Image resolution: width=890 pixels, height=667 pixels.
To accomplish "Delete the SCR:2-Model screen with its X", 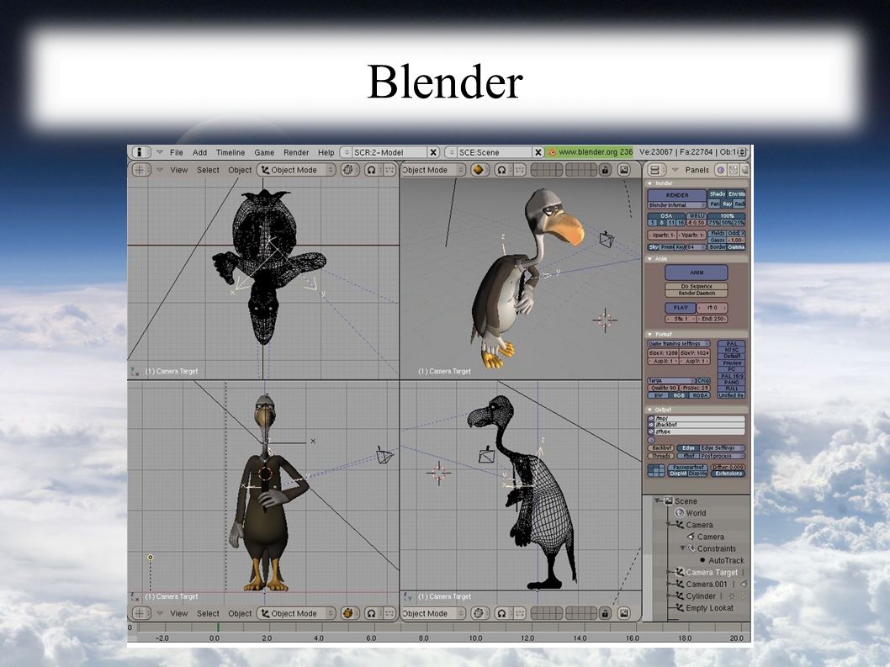I will pos(433,152).
